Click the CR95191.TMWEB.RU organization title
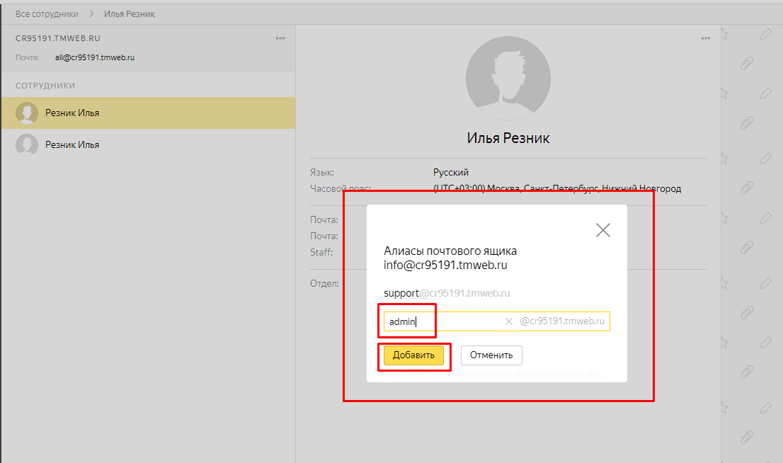The width and height of the screenshot is (783, 463). (x=58, y=38)
